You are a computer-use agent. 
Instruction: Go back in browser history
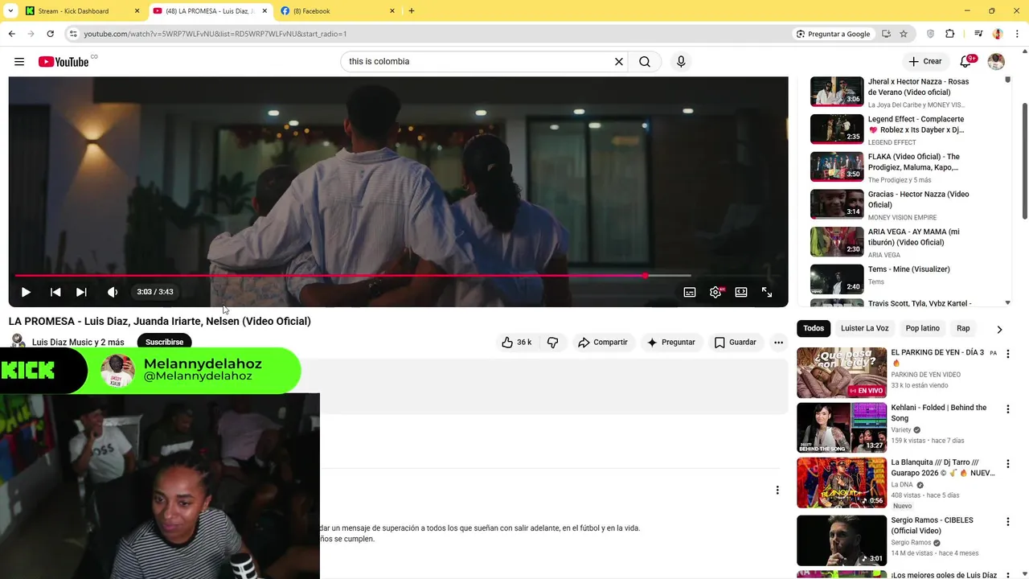[x=11, y=34]
